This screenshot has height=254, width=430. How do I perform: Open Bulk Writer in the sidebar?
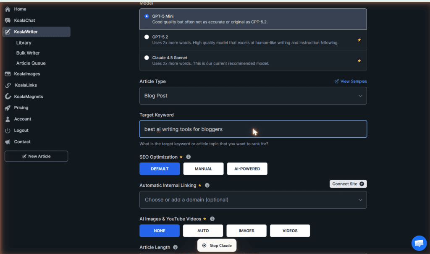(28, 53)
